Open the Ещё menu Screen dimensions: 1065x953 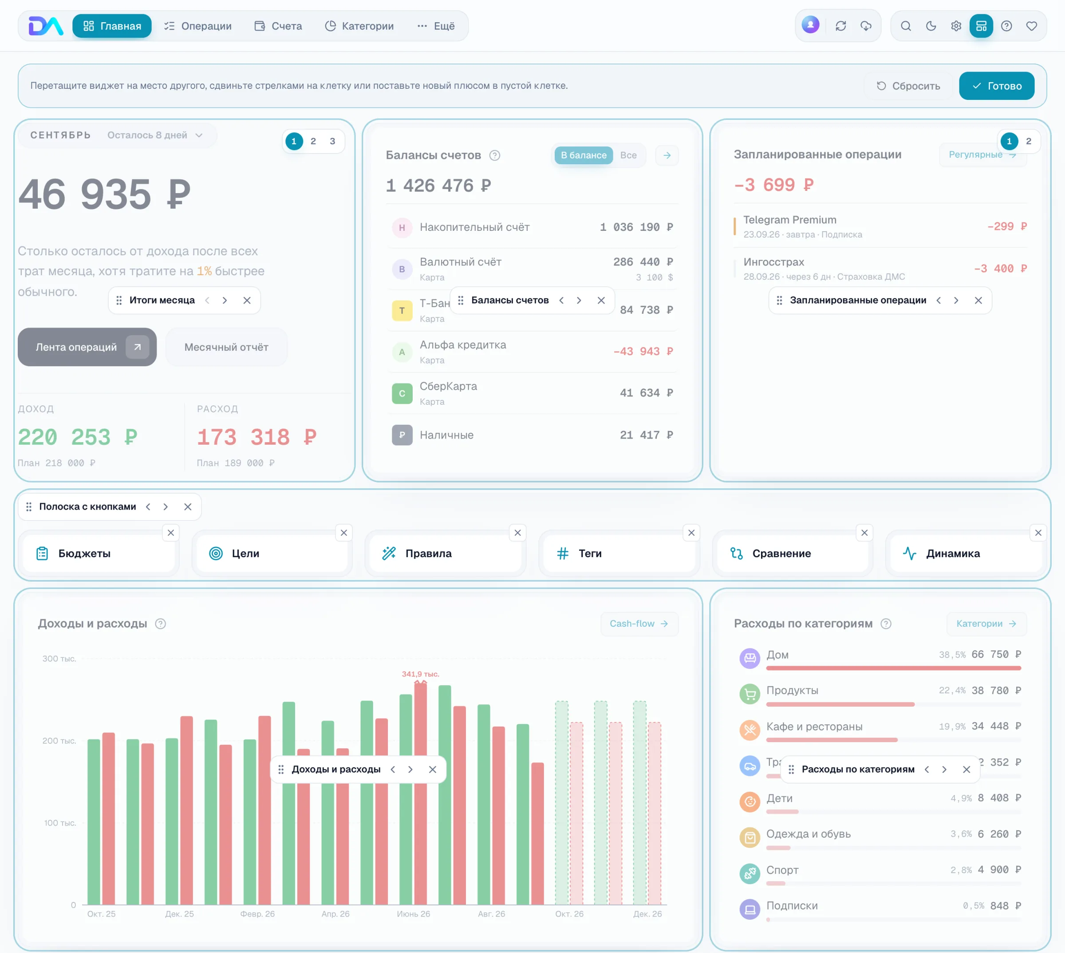point(435,26)
